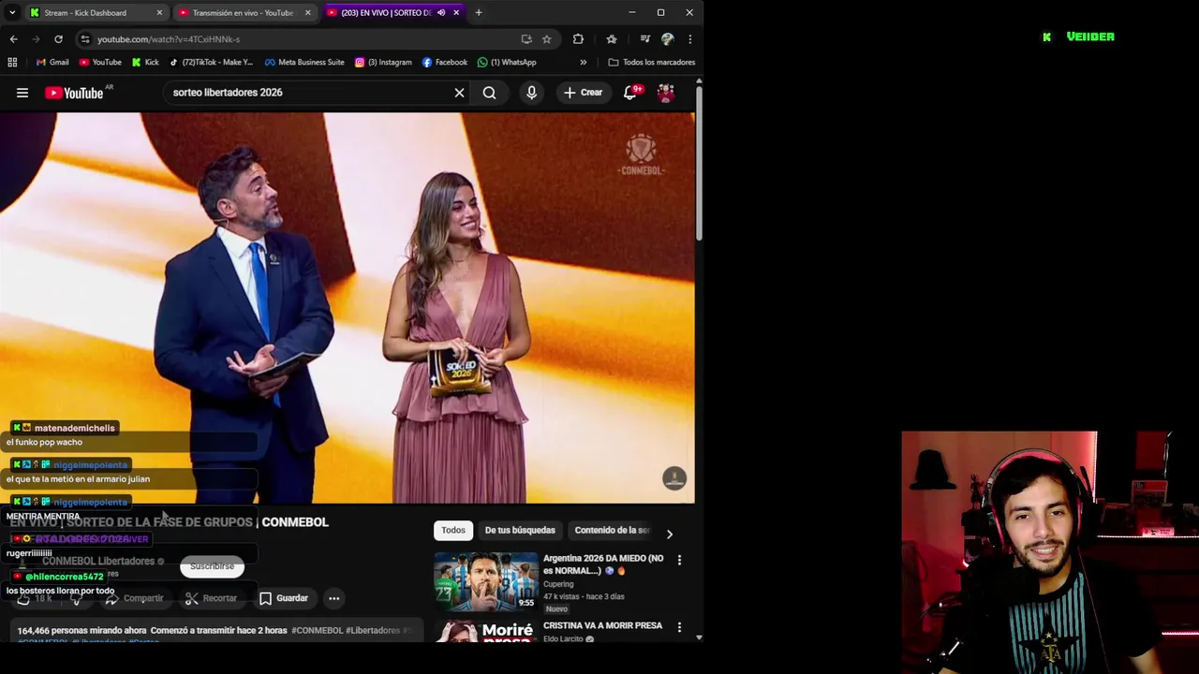Screen dimensions: 1199x674
Task: Close the Kick Dashboard tab
Action: click(x=159, y=13)
